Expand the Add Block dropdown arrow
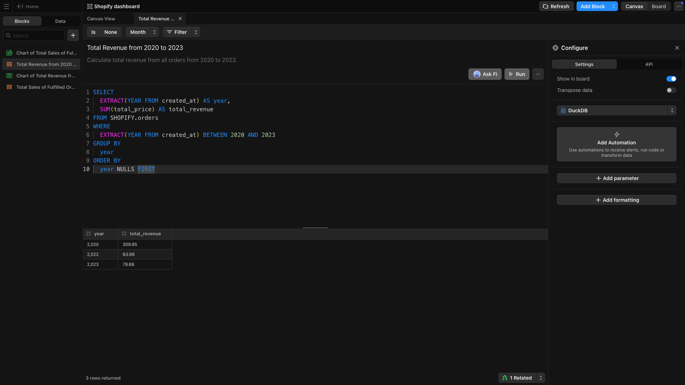This screenshot has width=685, height=385. [x=614, y=6]
